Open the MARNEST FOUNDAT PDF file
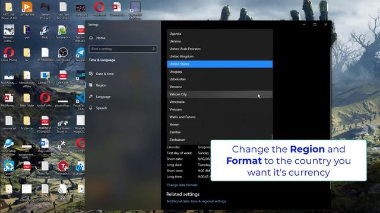 (45, 124)
